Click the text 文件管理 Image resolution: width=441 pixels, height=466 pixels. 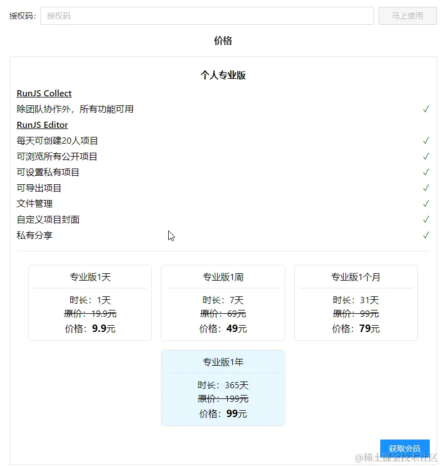[x=34, y=203]
